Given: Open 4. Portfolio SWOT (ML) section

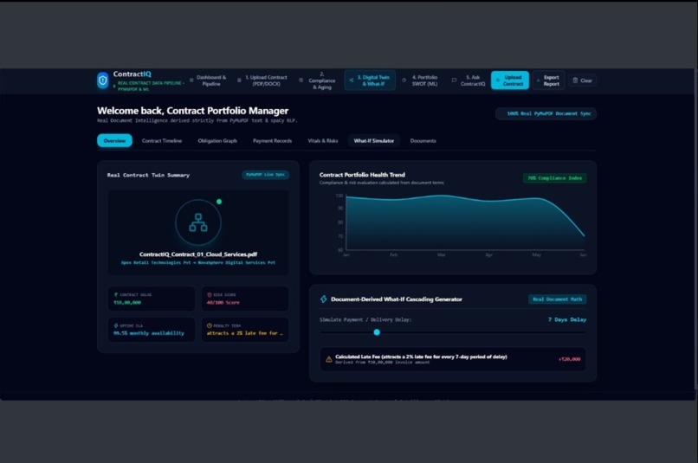Looking at the screenshot, I should [420, 80].
